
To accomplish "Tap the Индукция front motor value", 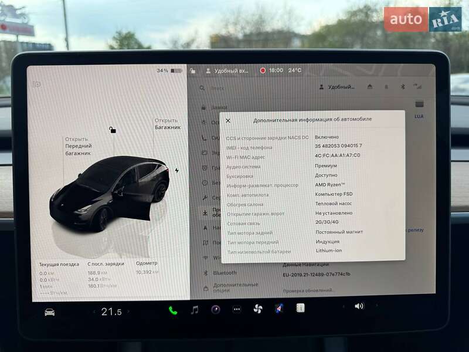I will 328,242.
